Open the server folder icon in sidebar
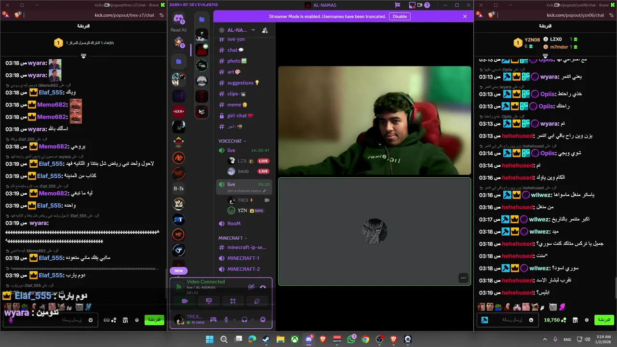This screenshot has height=347, width=617. [x=178, y=61]
